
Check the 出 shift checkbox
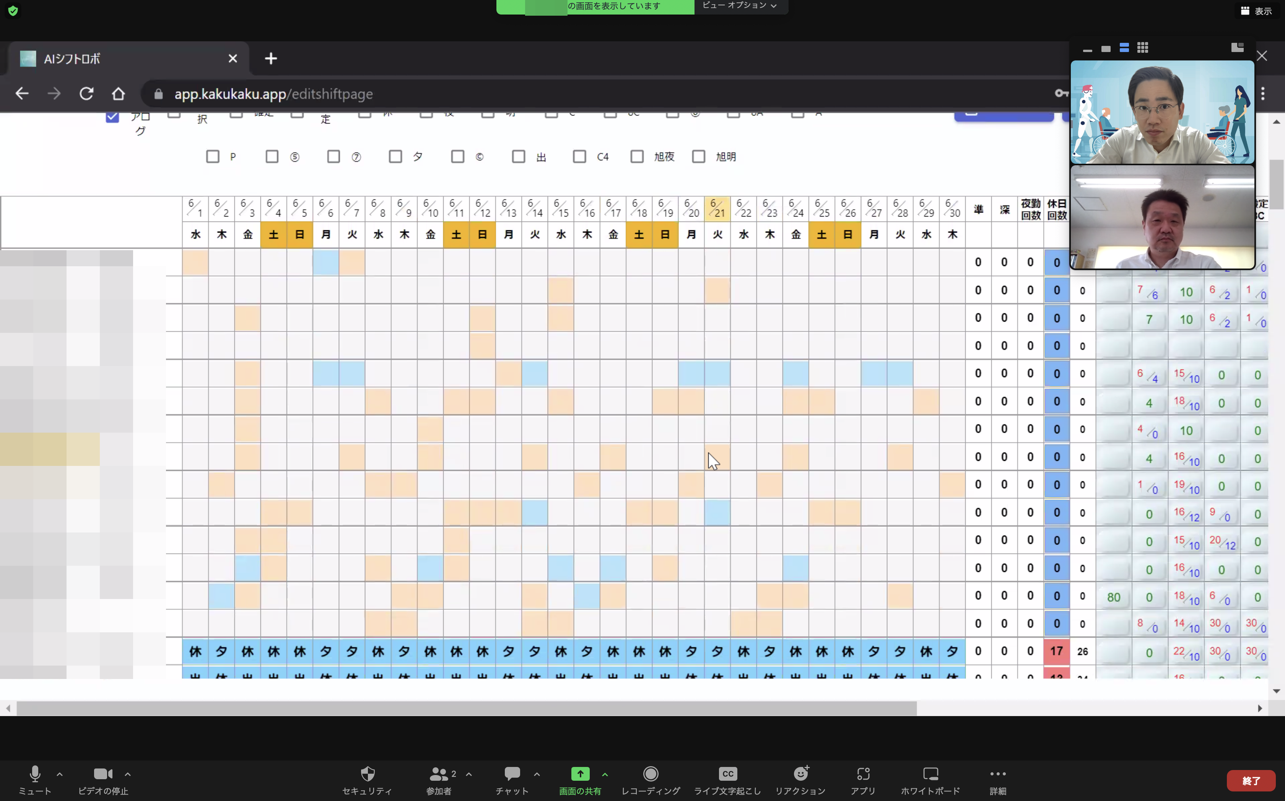(519, 156)
